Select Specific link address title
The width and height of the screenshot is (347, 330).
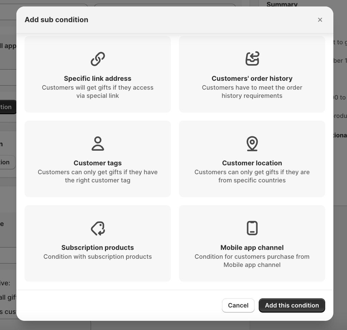(97, 78)
